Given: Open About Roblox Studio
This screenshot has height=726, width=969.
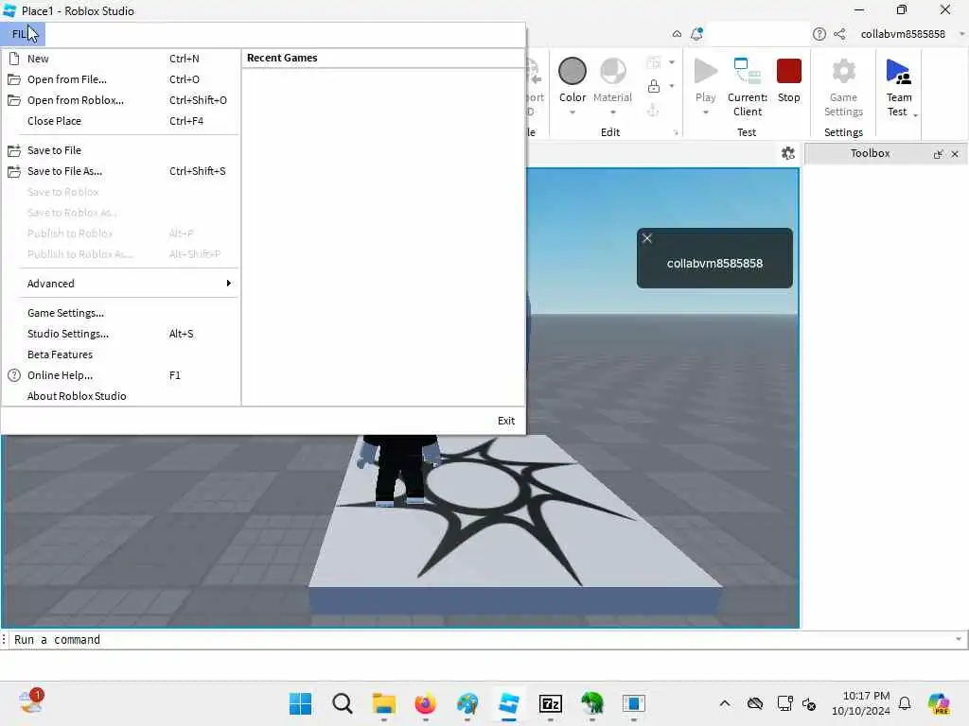Looking at the screenshot, I should click(121, 396).
